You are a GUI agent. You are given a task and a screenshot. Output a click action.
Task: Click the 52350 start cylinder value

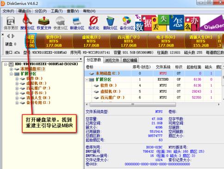(197, 97)
